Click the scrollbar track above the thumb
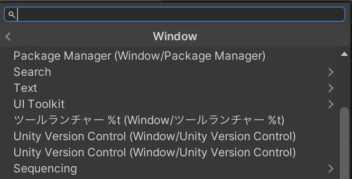352x179 pixels. click(x=345, y=82)
